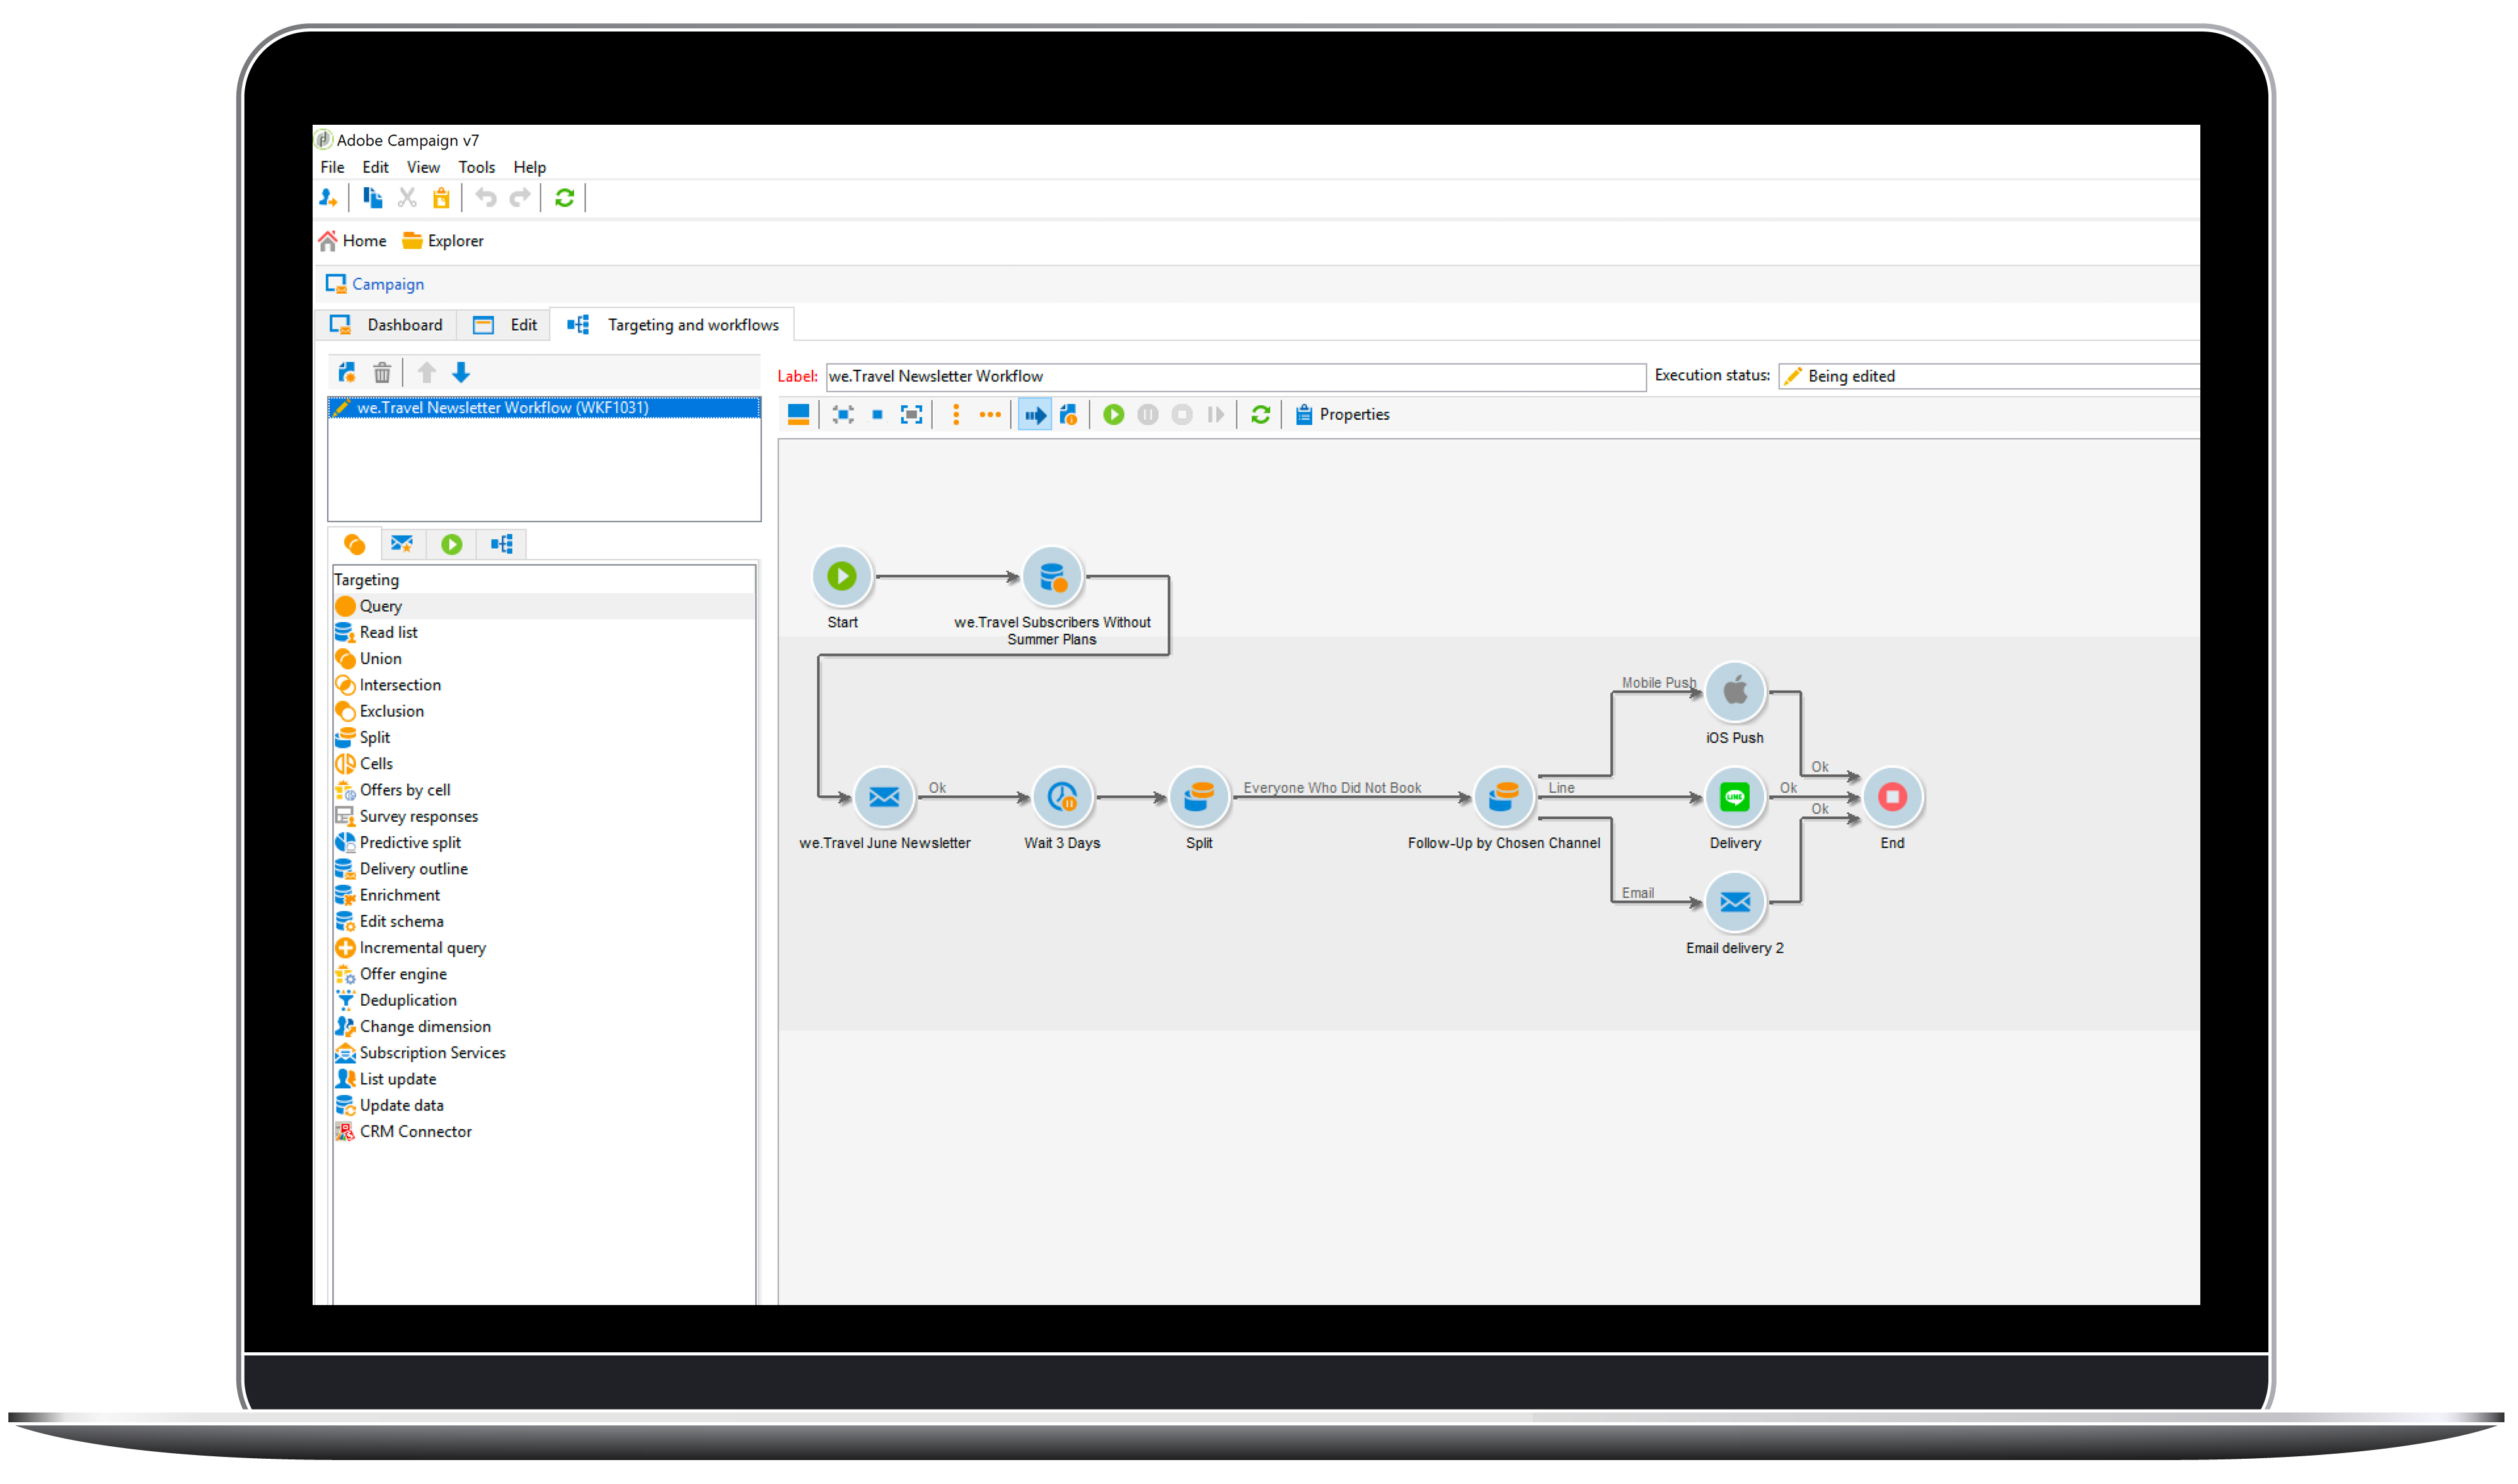Click the Wait 3 Days activity node
2518x1484 pixels.
pos(1061,797)
